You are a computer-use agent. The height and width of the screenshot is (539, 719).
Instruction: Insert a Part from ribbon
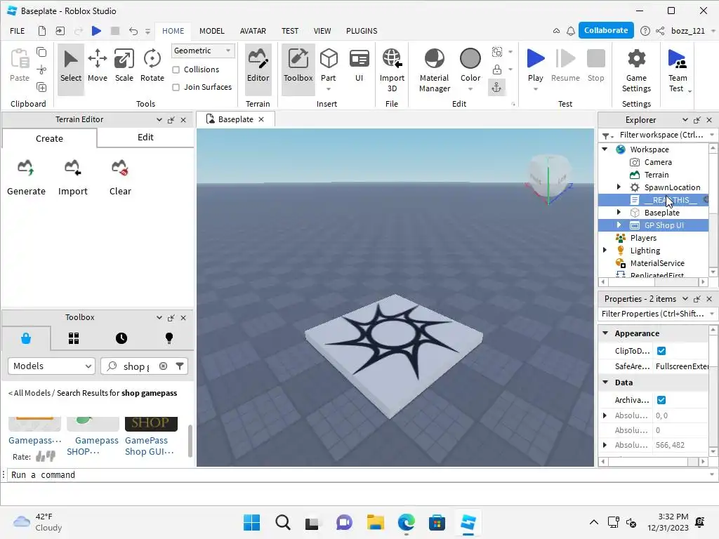(x=329, y=65)
